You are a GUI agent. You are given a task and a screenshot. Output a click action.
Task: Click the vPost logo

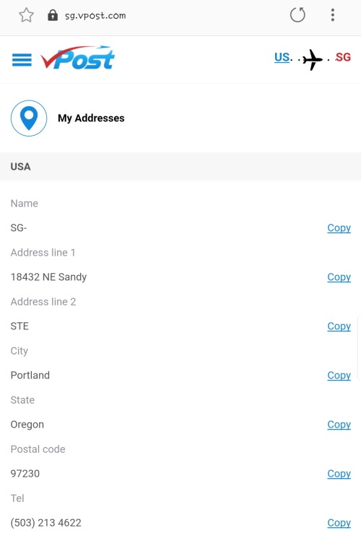77,58
